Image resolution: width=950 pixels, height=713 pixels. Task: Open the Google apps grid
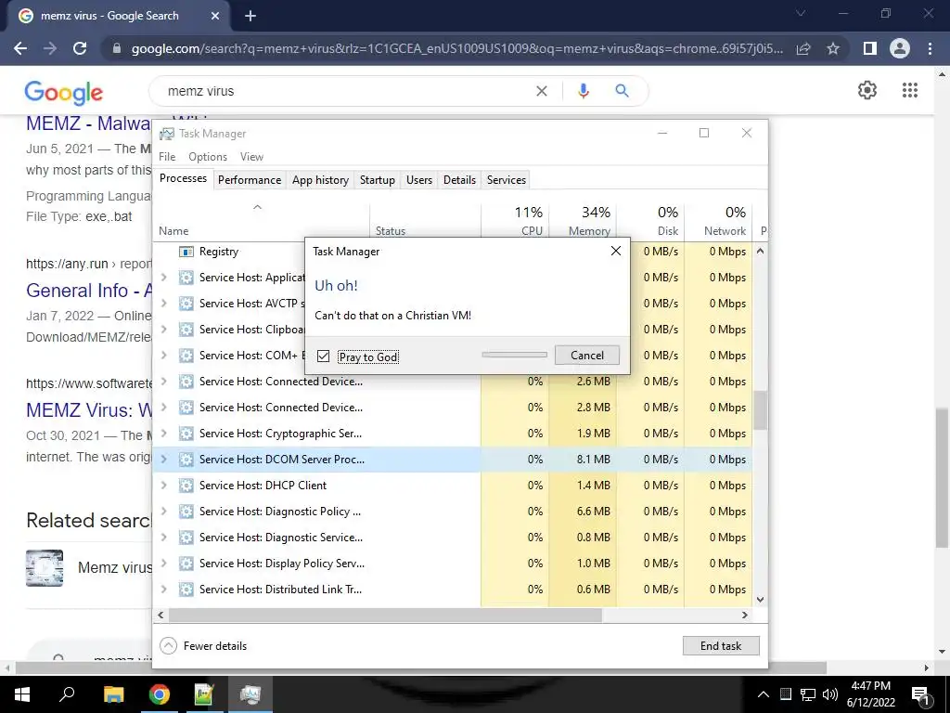tap(909, 90)
